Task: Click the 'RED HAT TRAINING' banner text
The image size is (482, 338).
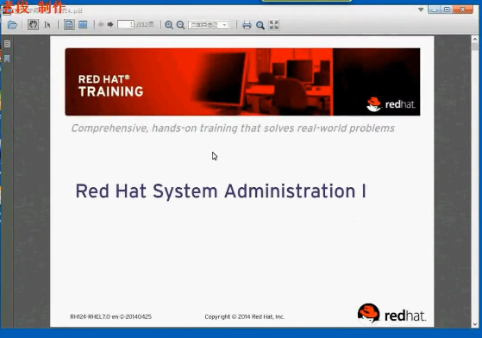Action: click(110, 85)
